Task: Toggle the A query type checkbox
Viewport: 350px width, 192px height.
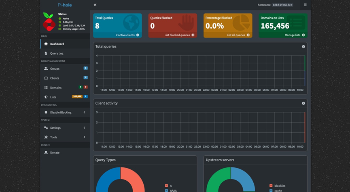Action: (167, 186)
